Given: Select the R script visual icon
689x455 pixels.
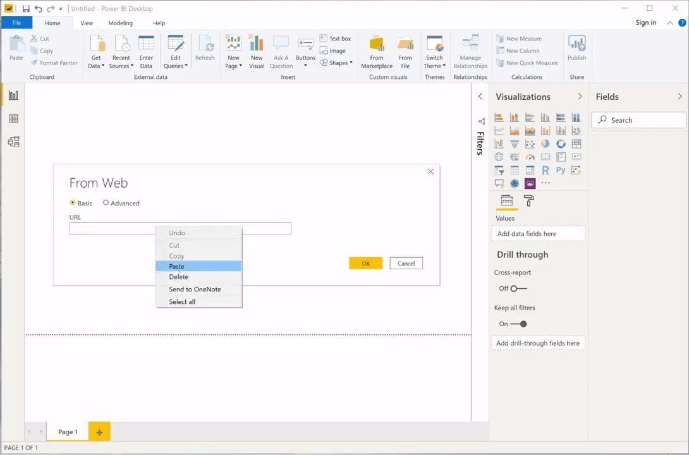Looking at the screenshot, I should 546,170.
